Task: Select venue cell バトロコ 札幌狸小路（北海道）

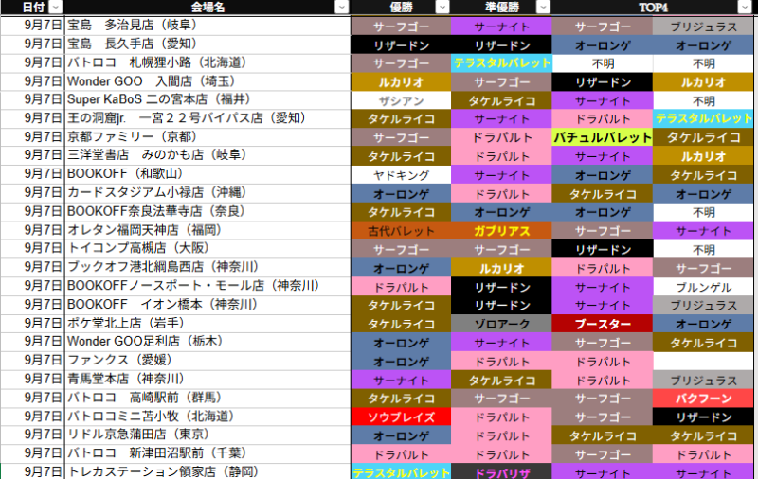Action: click(x=208, y=62)
